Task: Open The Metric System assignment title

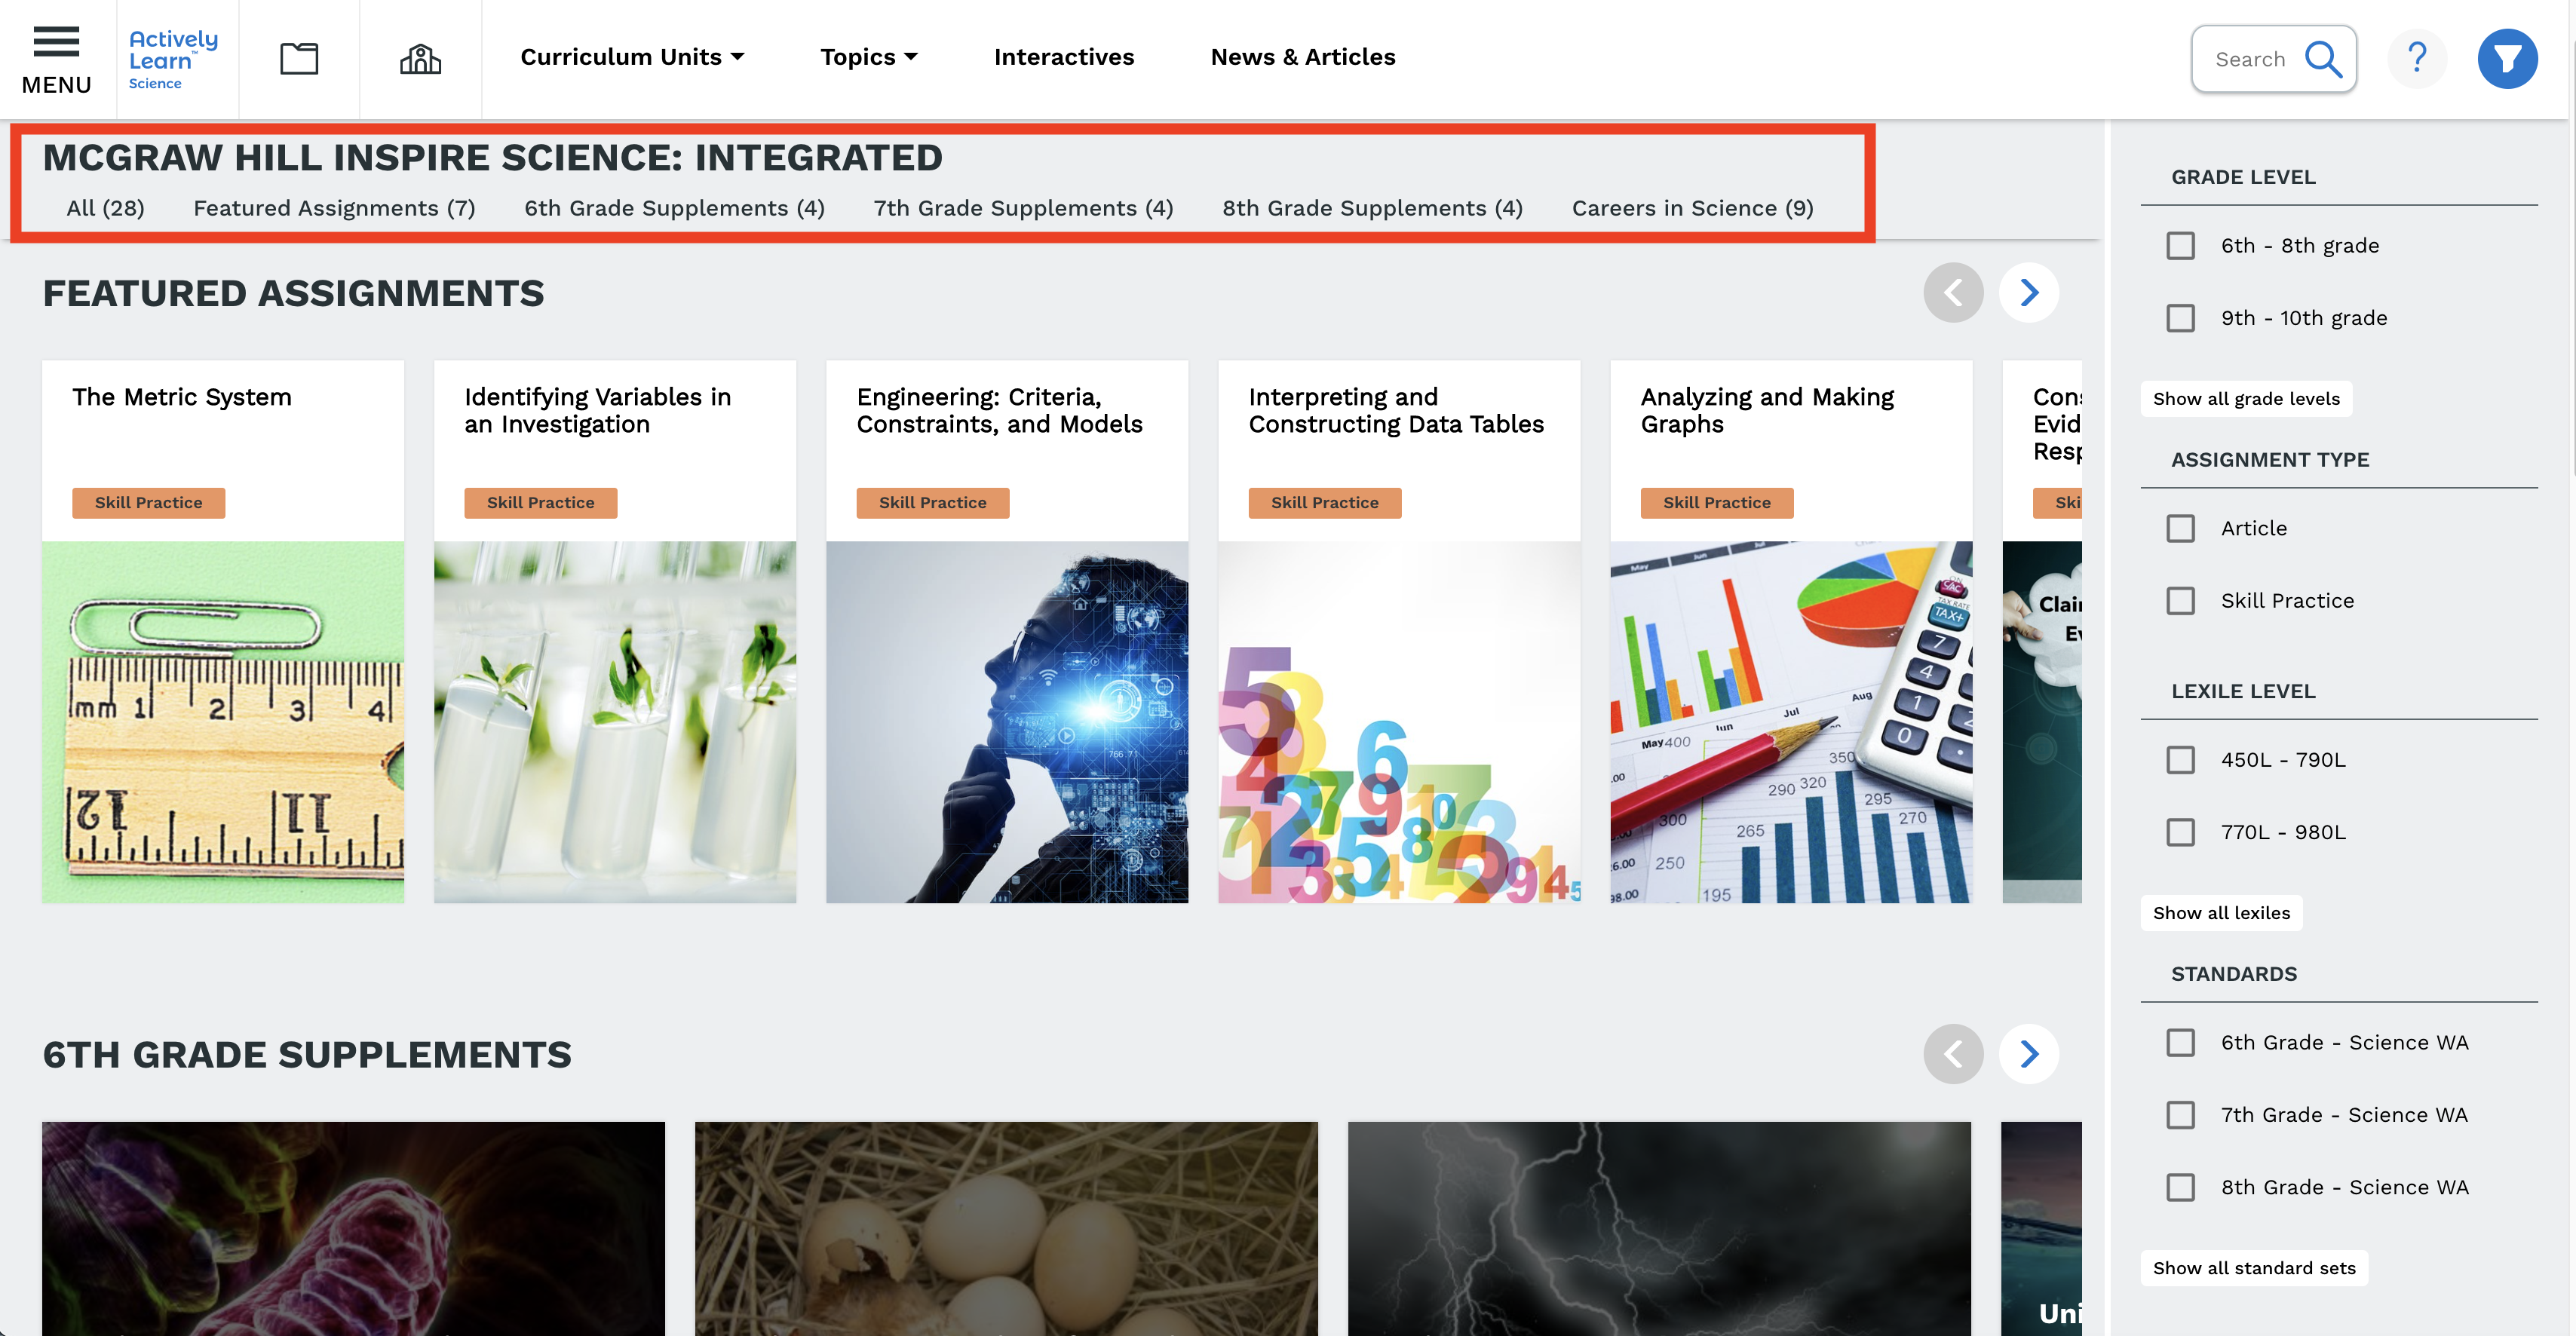Action: point(181,397)
